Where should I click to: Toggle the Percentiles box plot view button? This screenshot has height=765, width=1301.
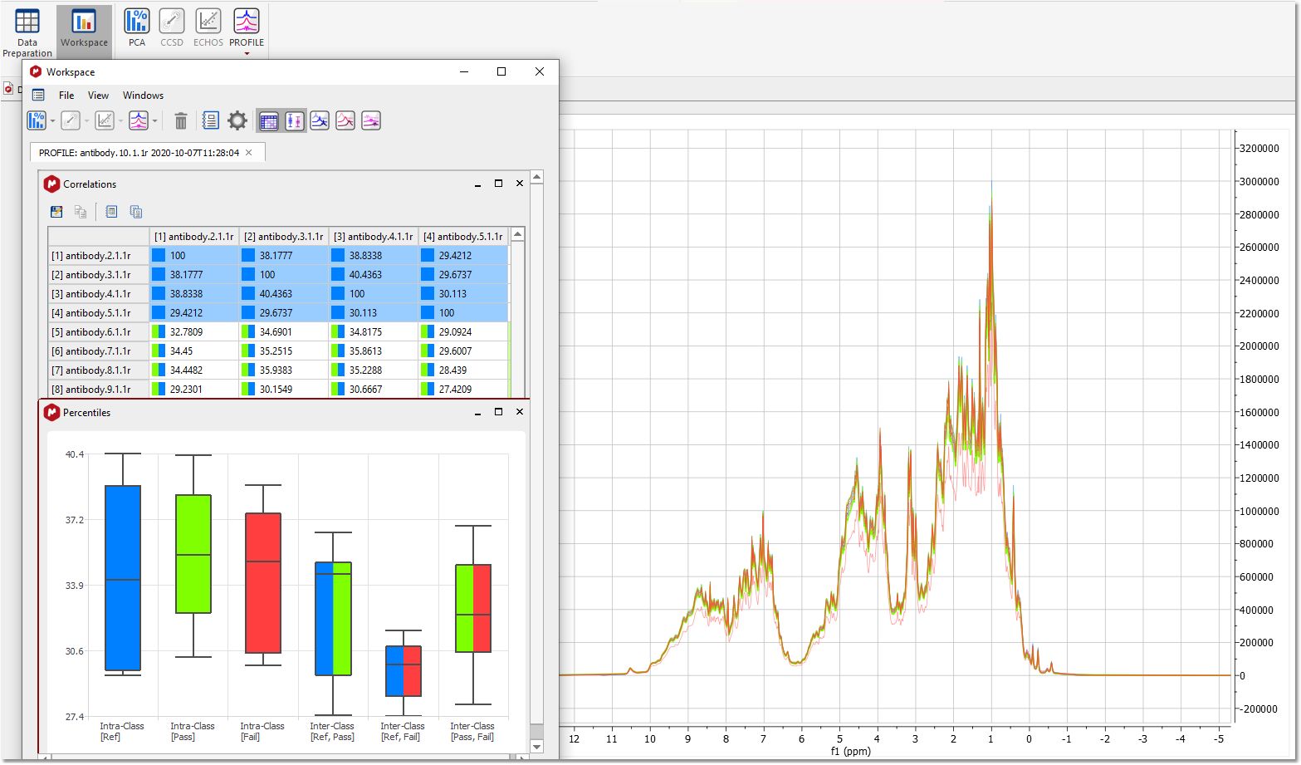(x=295, y=121)
